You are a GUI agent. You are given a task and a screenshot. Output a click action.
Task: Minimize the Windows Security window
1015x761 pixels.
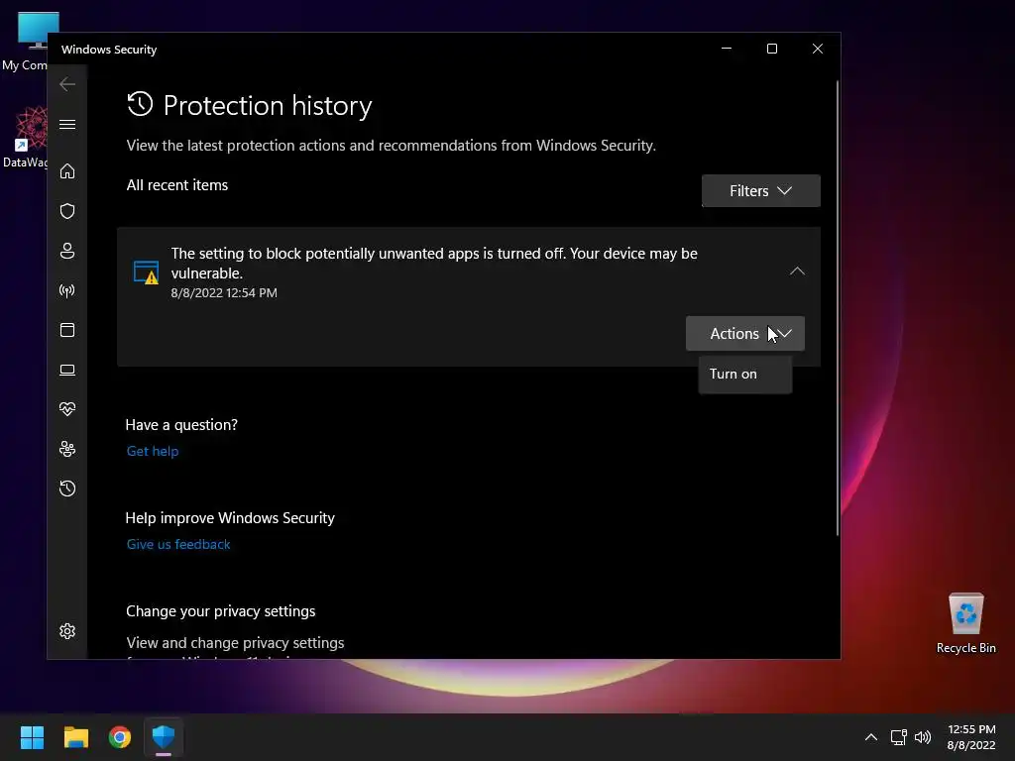(x=727, y=49)
